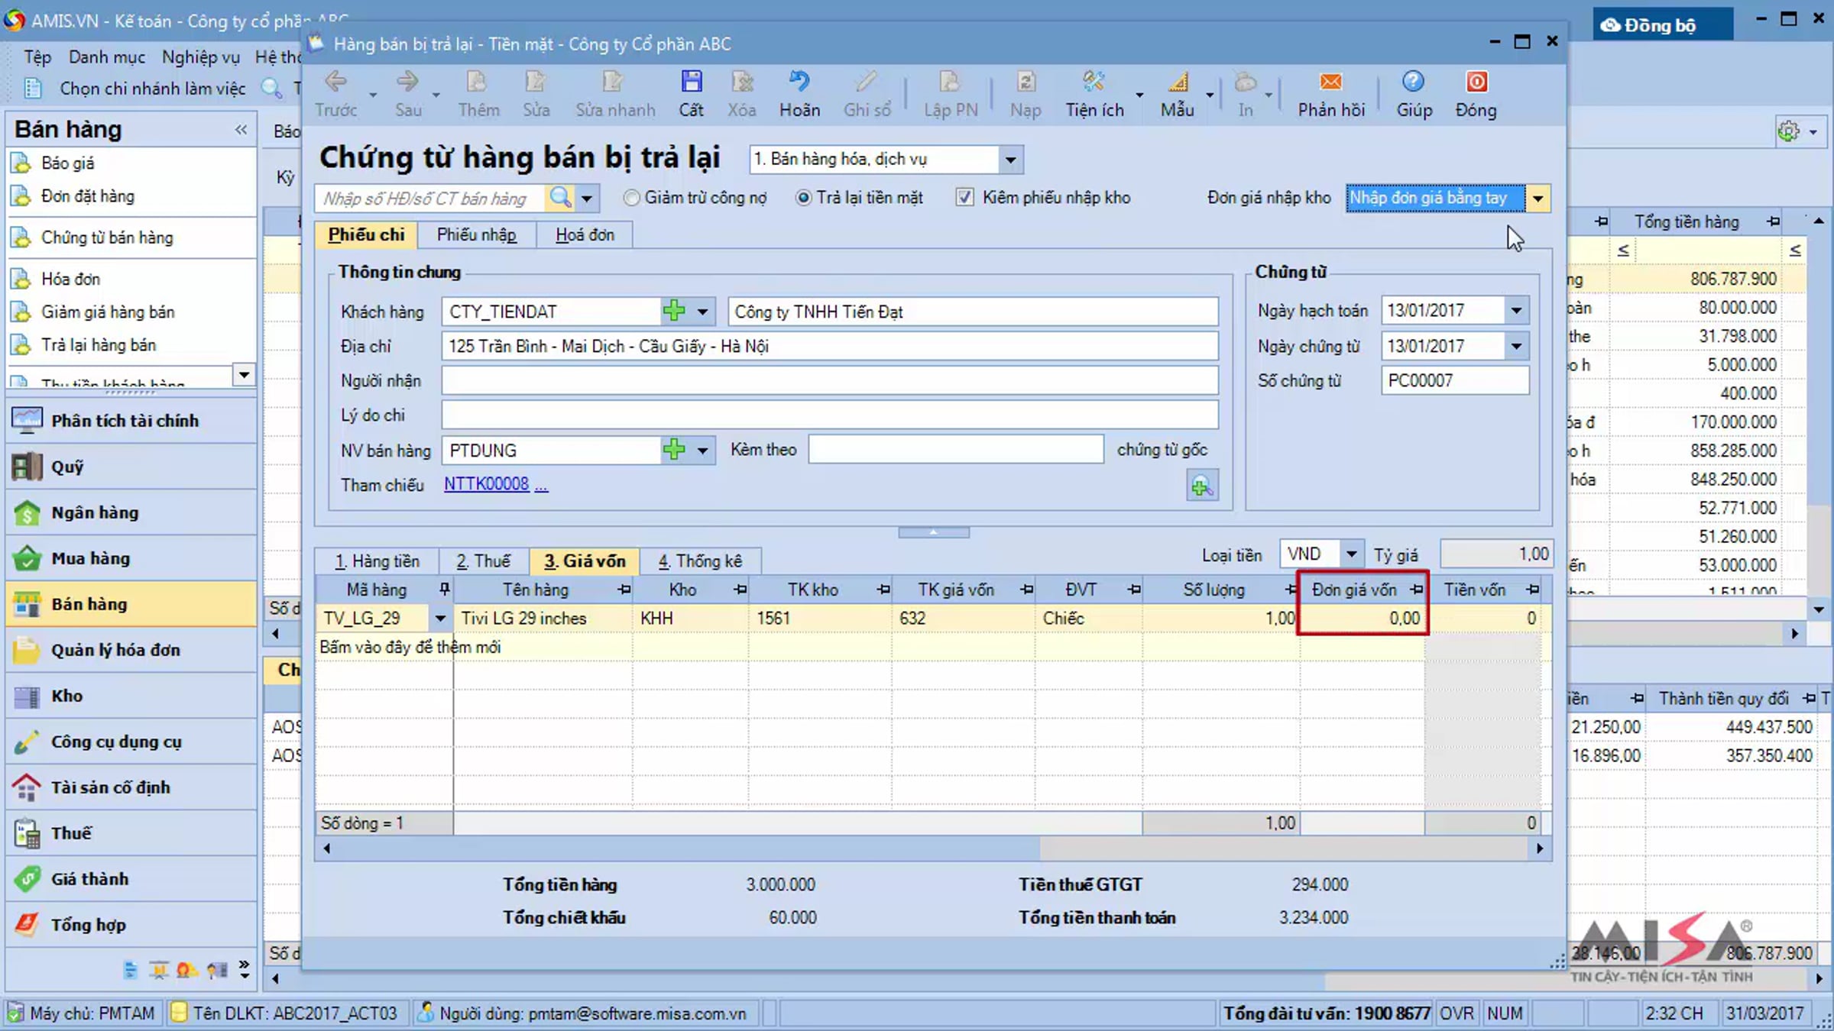Open Tài sản cố định module
Viewport: 1834px width, 1031px height.
(x=131, y=787)
